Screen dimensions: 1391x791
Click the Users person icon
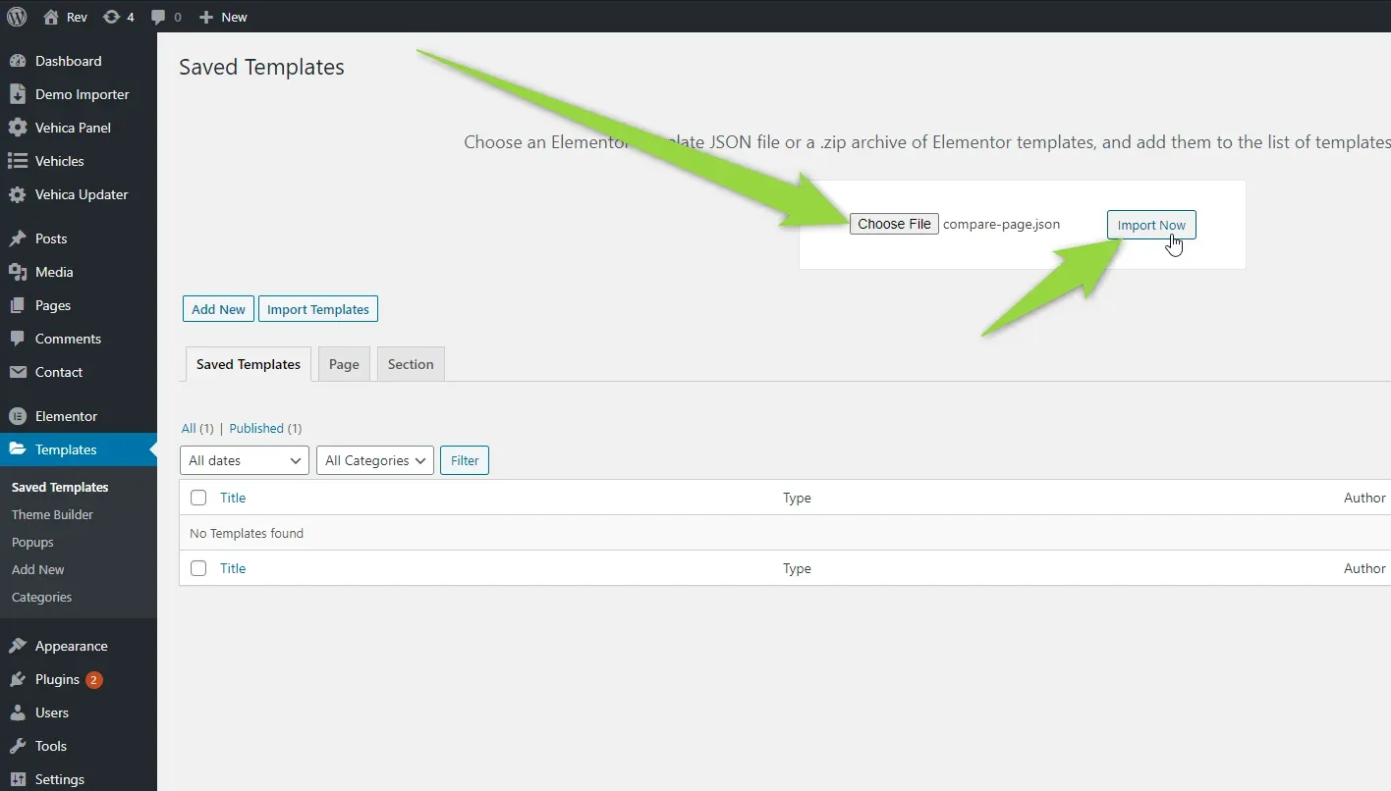pyautogui.click(x=18, y=712)
